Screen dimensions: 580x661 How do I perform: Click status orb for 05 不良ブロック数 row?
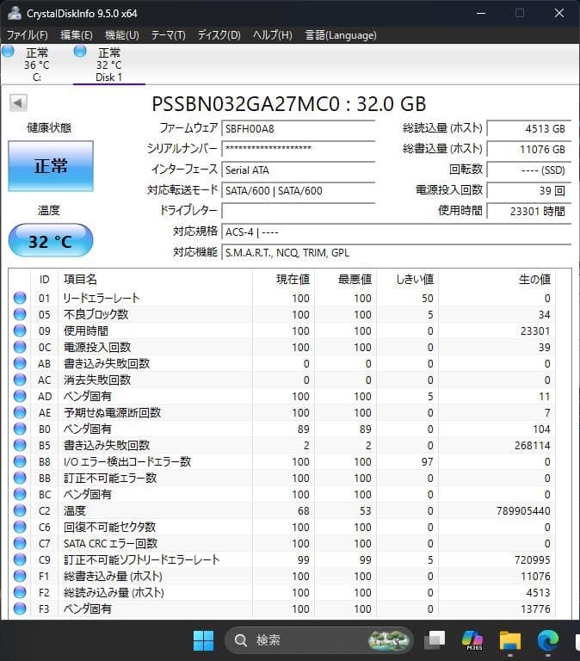pos(20,314)
